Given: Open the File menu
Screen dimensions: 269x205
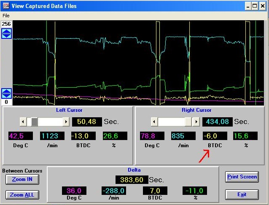Looking at the screenshot, I should click(6, 16).
